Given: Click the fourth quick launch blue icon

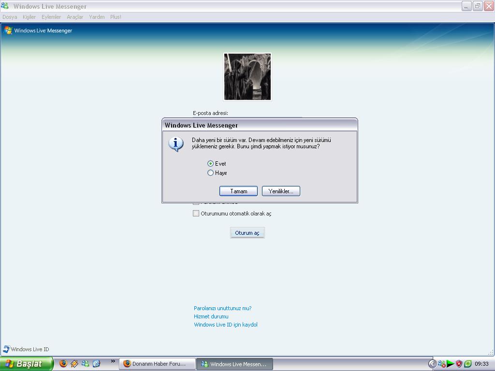Looking at the screenshot, I should 96,364.
